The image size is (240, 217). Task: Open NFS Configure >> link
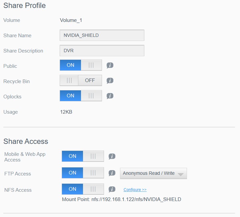point(135,189)
